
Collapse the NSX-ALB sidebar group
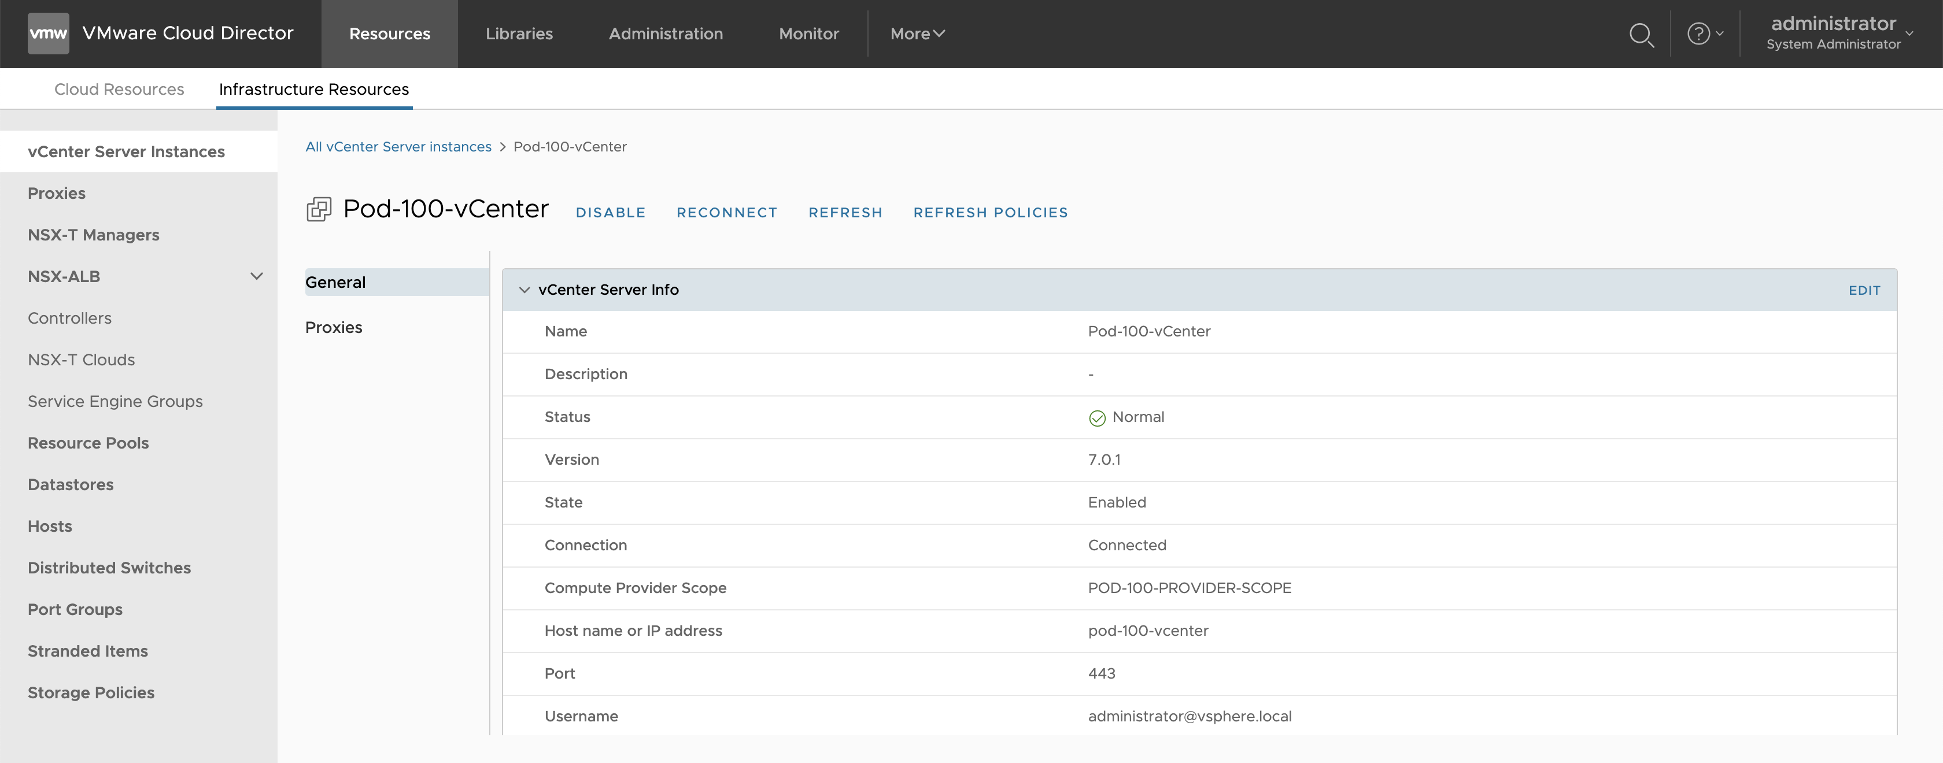(x=256, y=277)
